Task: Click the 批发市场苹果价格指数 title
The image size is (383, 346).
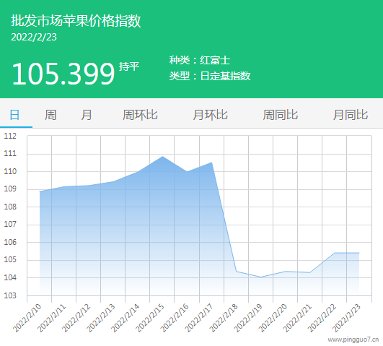Action: click(76, 20)
